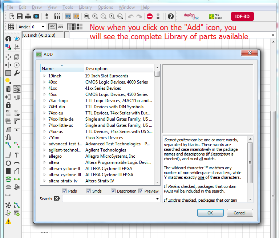The width and height of the screenshot is (279, 238).
Task: Click the red Stop command icon
Action: click(x=150, y=16)
